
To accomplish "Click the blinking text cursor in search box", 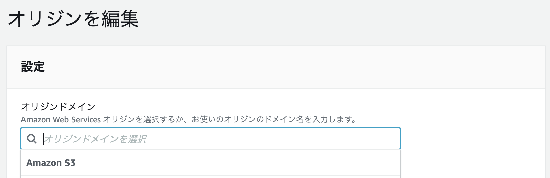I will point(43,139).
